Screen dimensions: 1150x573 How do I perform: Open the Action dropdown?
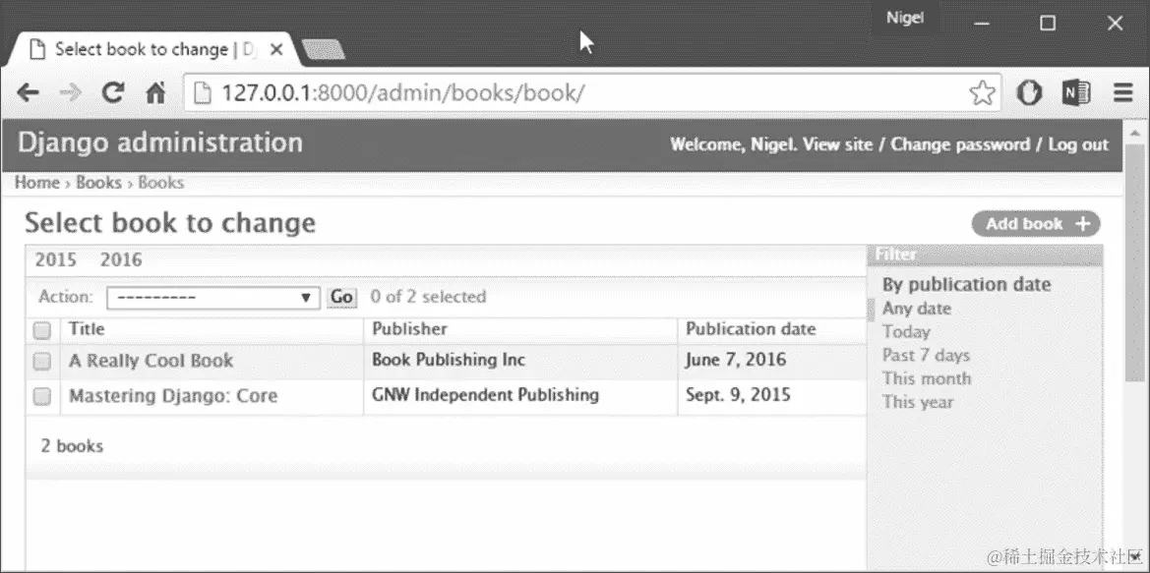(x=213, y=298)
